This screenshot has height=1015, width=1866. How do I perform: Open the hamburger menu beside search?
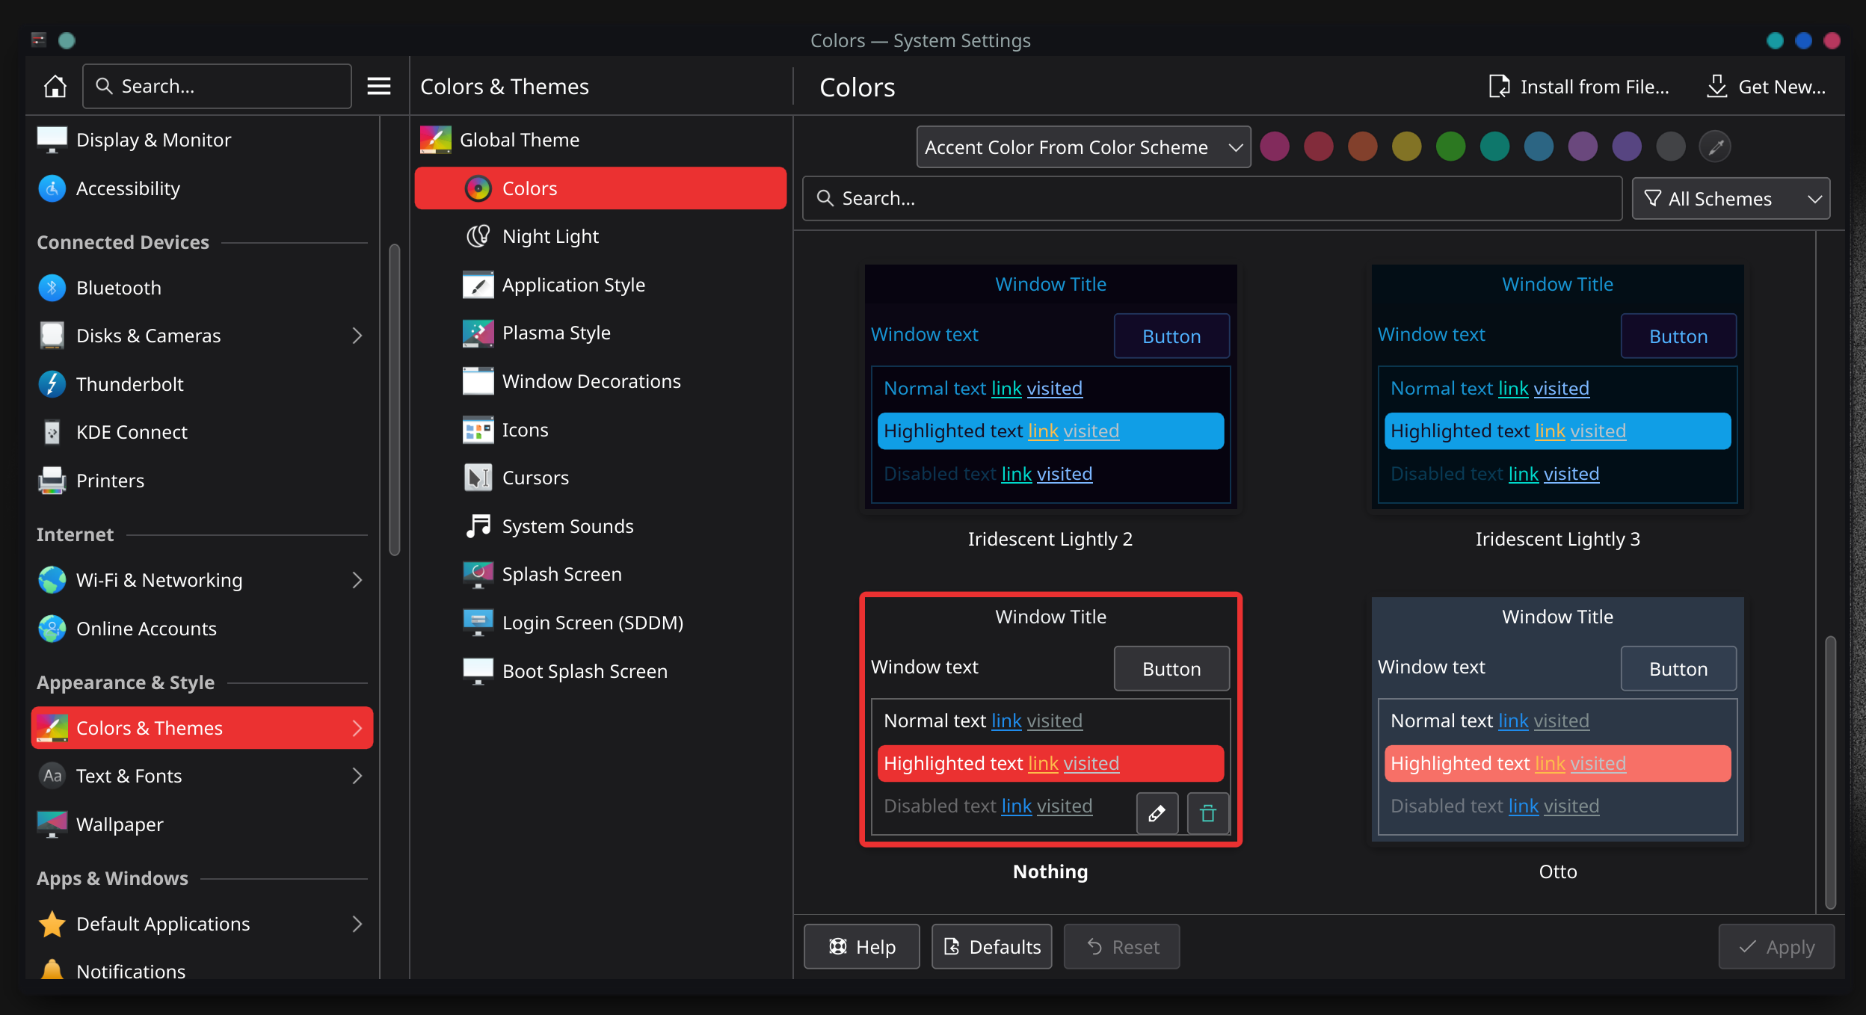pos(379,87)
